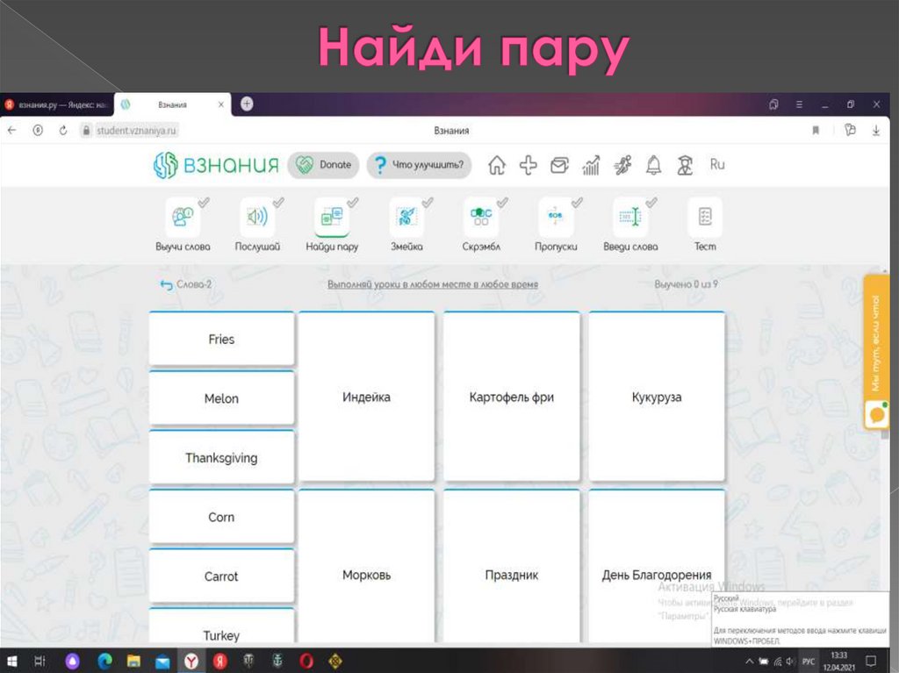The width and height of the screenshot is (899, 673).
Task: Open messages envelope icon in header
Action: pos(559,165)
